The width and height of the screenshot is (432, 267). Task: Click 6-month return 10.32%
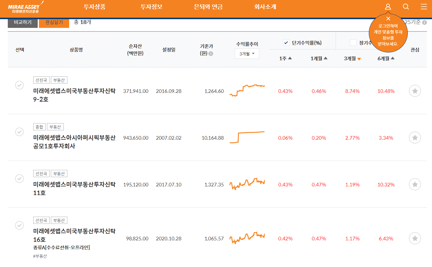(x=386, y=185)
